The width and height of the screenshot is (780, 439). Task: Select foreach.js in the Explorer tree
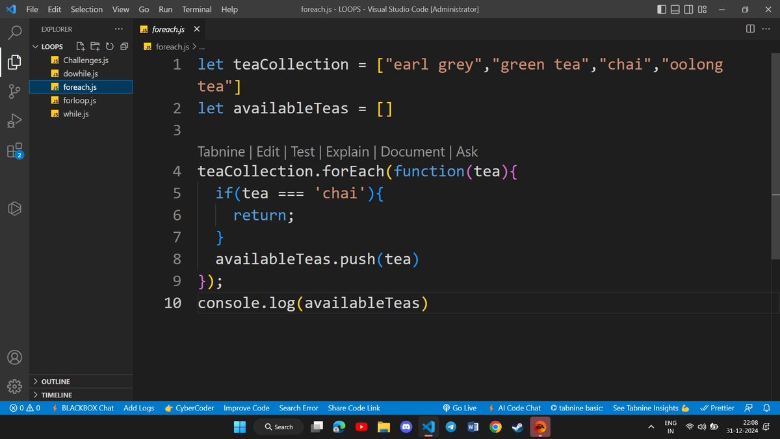click(81, 86)
